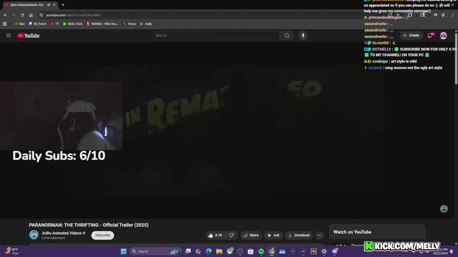Open the YT bookmark
Screen dimensions: 458x257
[55, 24]
